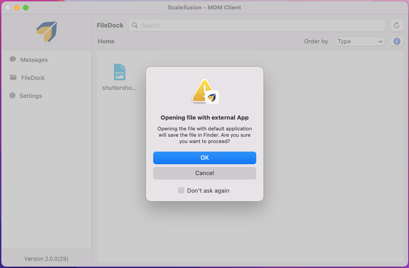Check the Don't ask again checkbox
This screenshot has height=268, width=409.
pyautogui.click(x=181, y=190)
